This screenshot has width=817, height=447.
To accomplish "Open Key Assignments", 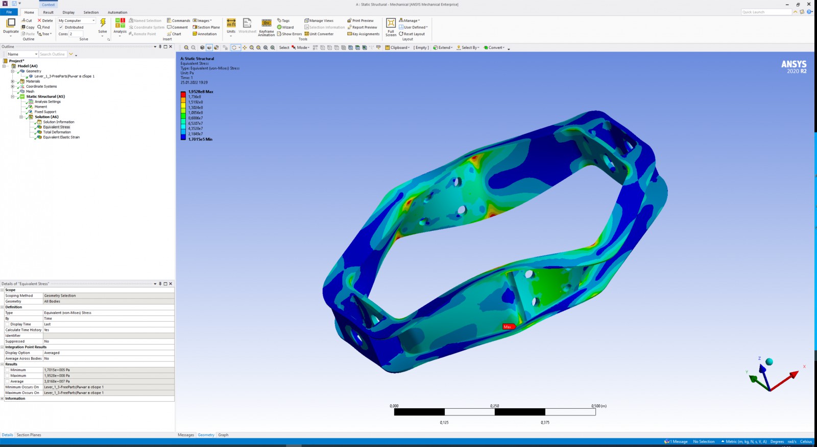I will coord(364,34).
